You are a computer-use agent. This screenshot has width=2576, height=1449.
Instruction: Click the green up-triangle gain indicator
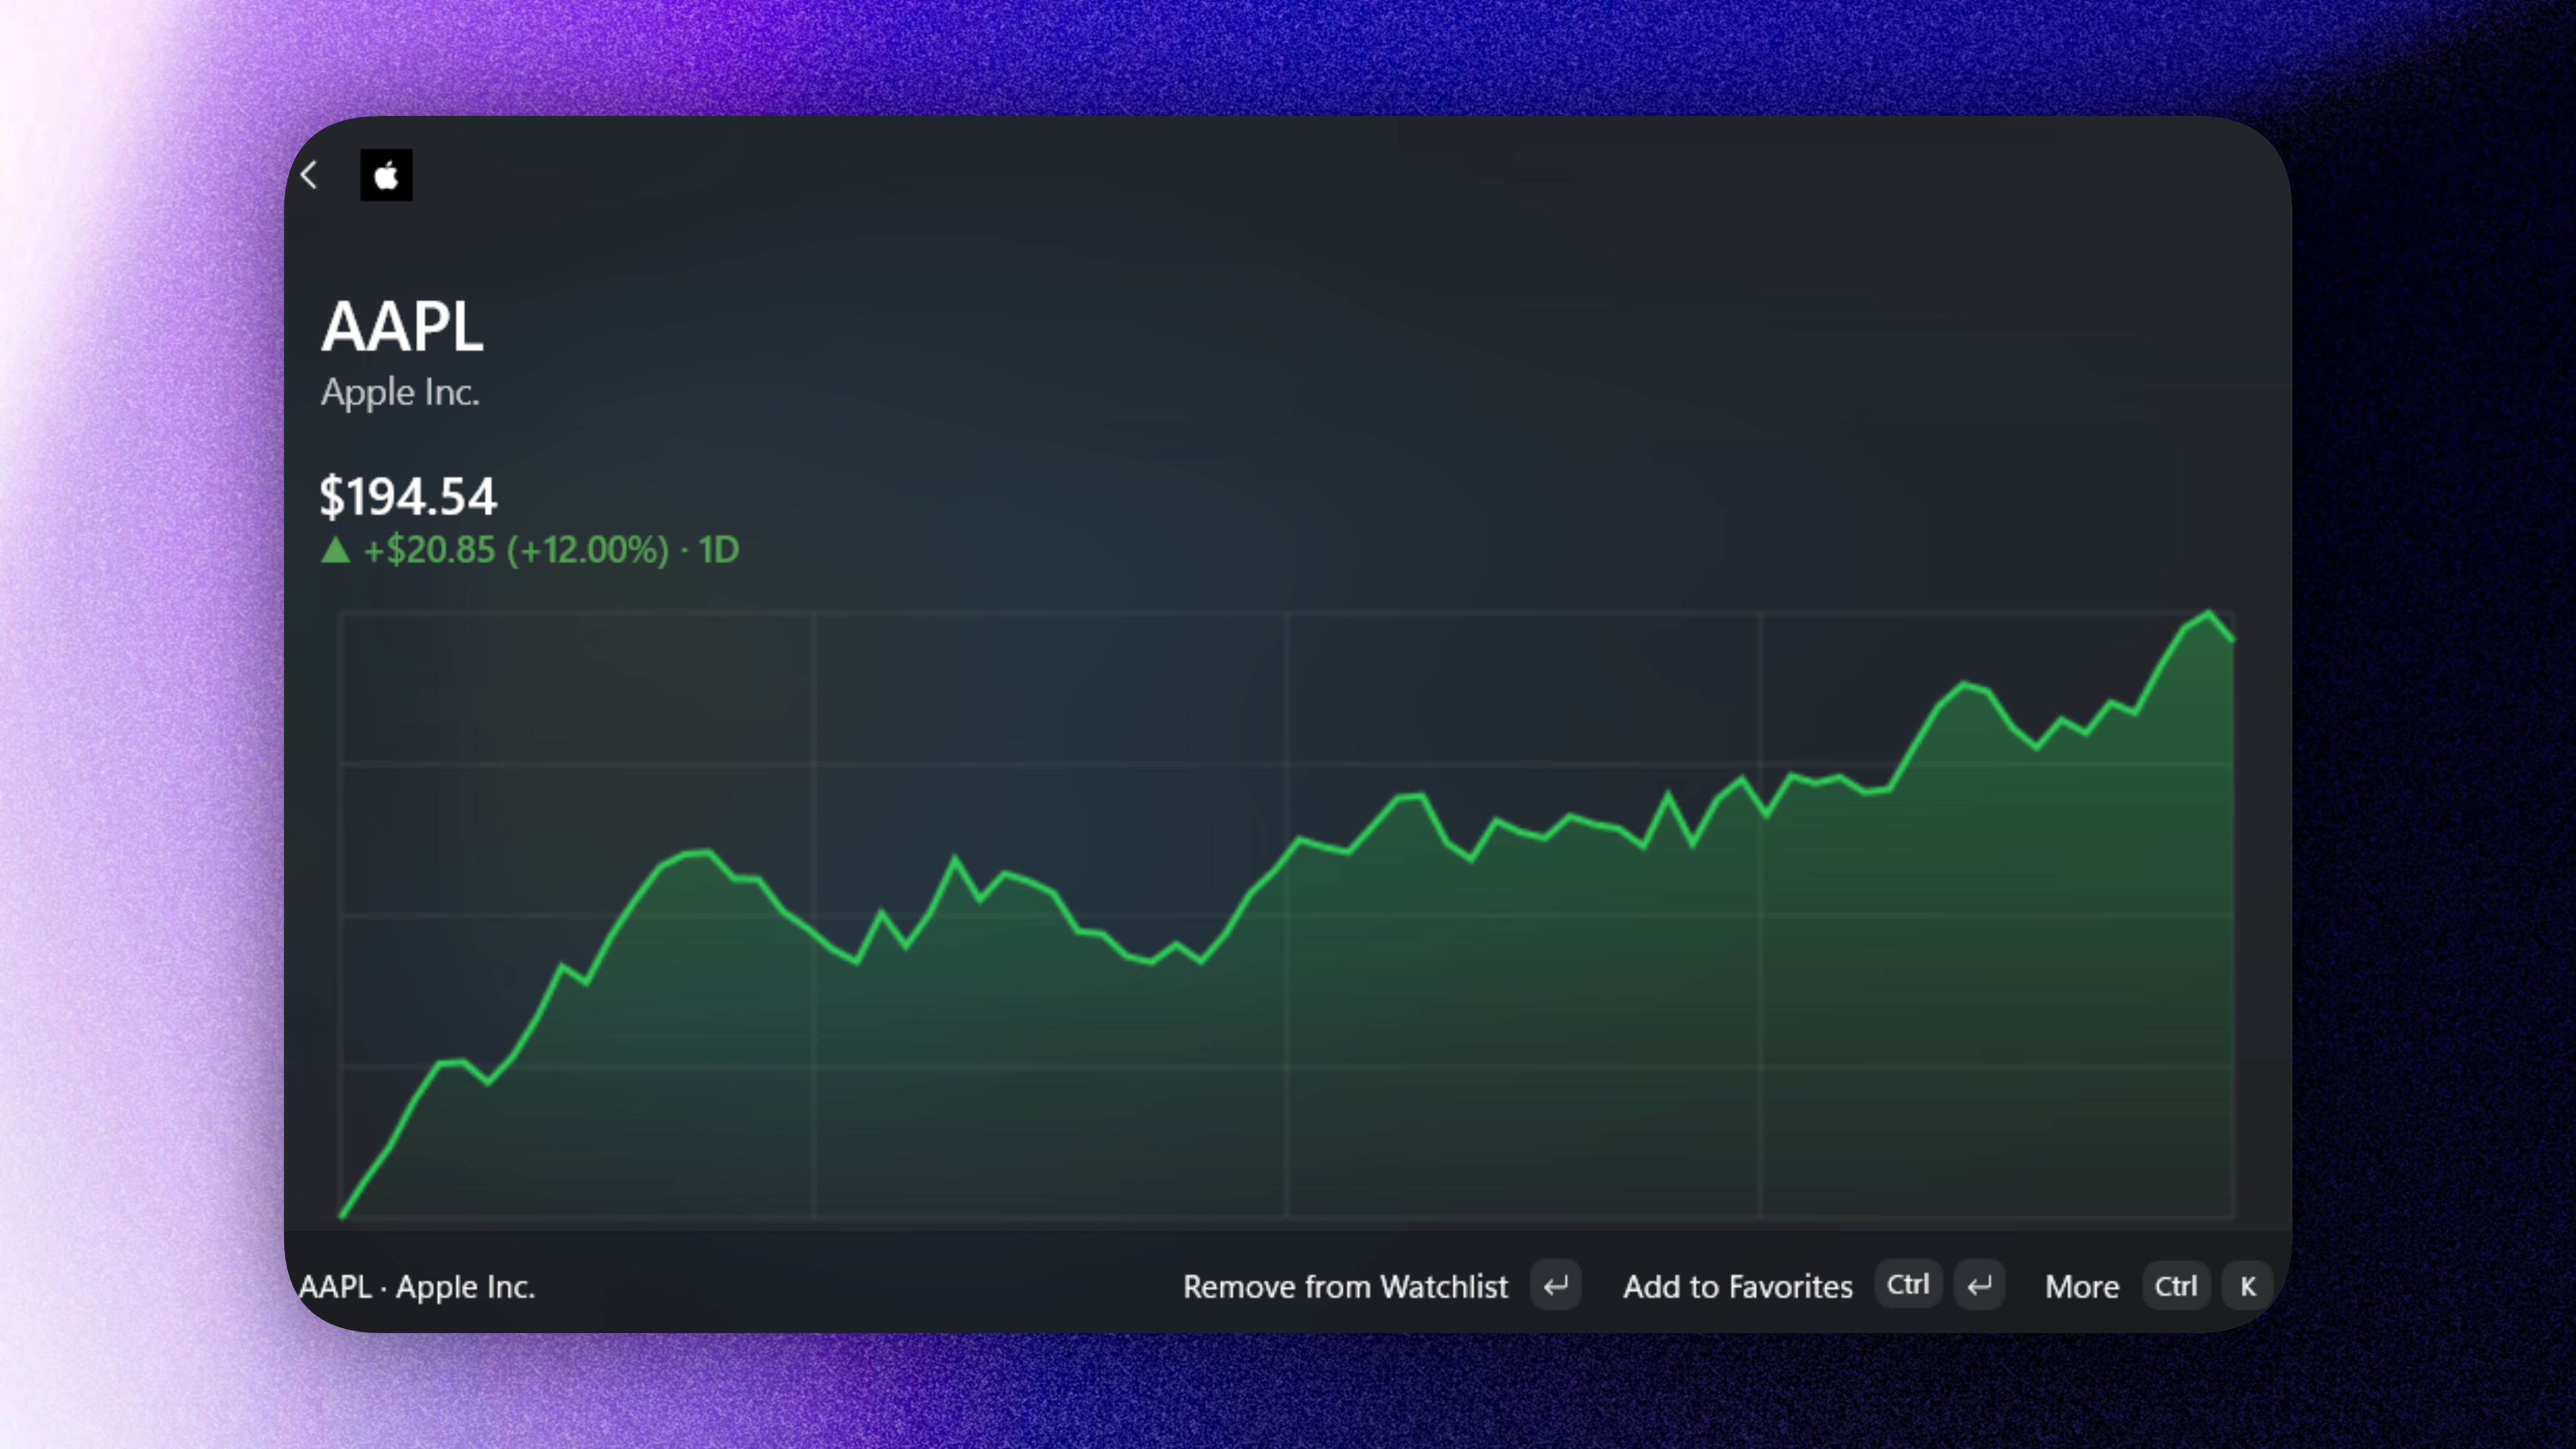point(335,550)
